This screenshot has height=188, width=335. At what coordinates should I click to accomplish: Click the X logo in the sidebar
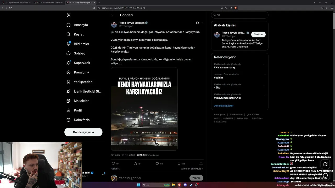[69, 15]
